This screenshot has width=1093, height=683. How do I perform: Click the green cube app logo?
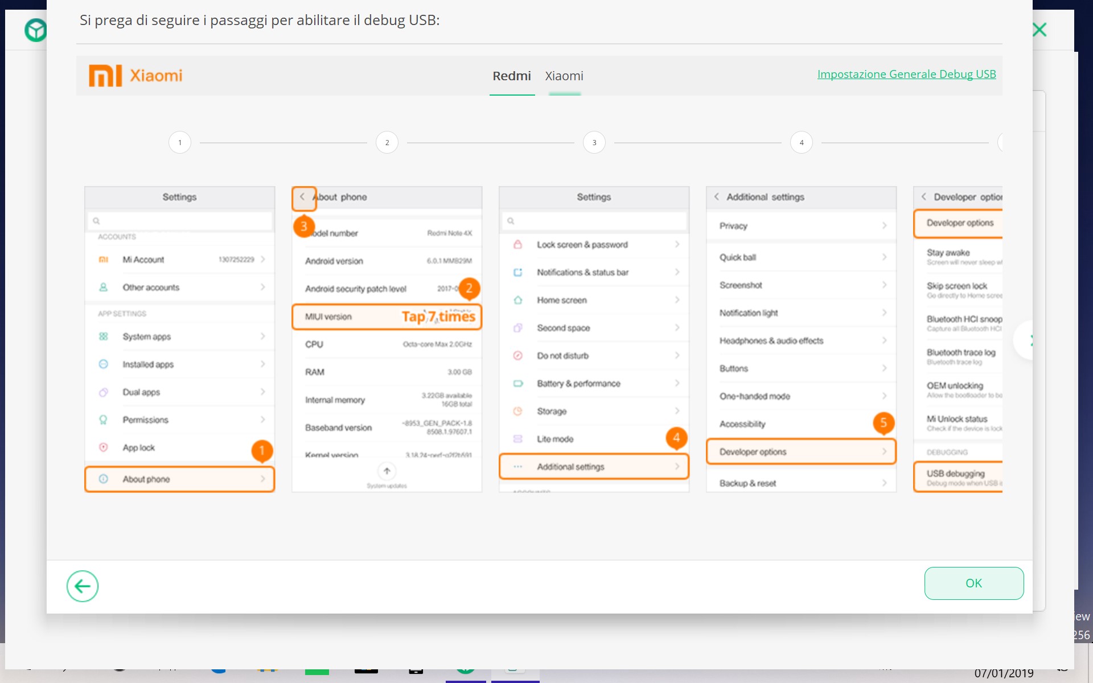(x=35, y=30)
